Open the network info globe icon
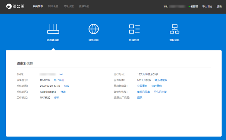The image size is (226, 140). [93, 29]
